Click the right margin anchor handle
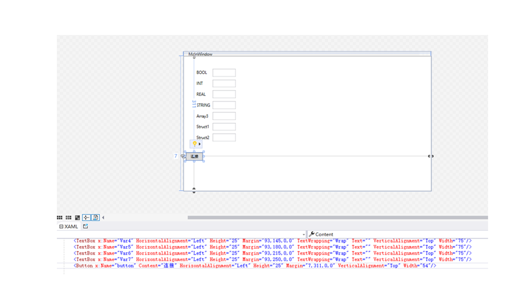 pyautogui.click(x=431, y=156)
